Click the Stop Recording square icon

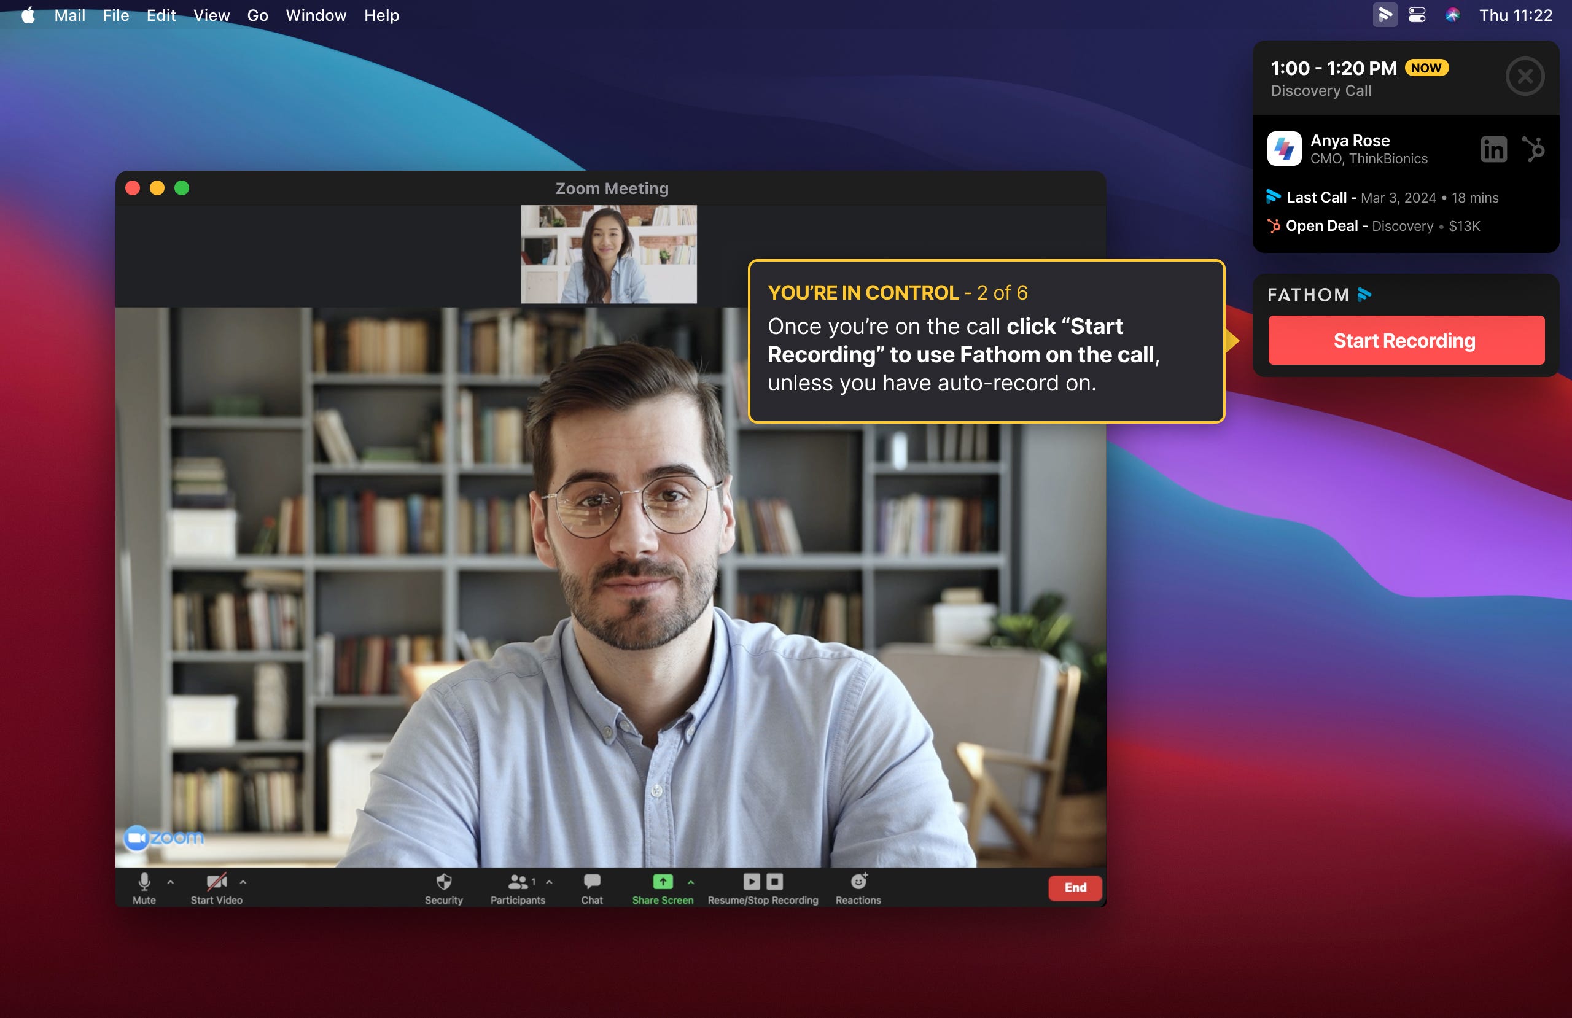pos(775,881)
